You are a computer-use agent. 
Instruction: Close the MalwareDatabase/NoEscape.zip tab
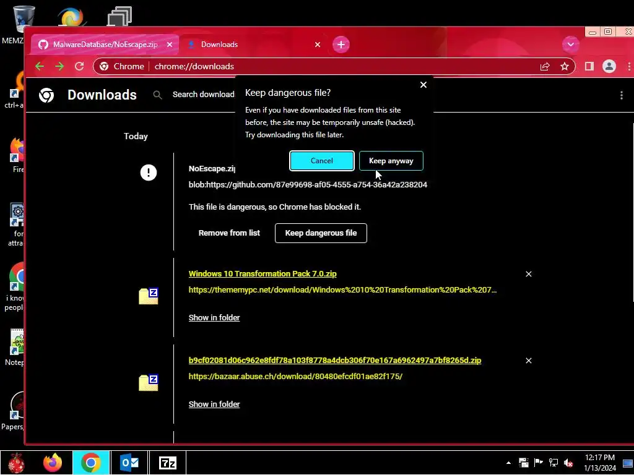[x=170, y=45]
